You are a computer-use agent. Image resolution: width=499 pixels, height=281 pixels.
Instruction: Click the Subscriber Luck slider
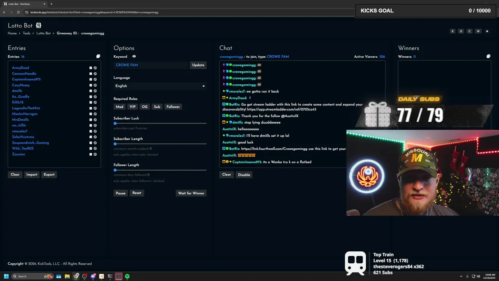click(x=160, y=123)
